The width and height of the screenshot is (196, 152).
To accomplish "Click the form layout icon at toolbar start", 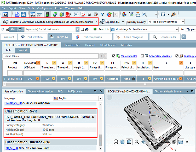I will (x=5, y=14).
